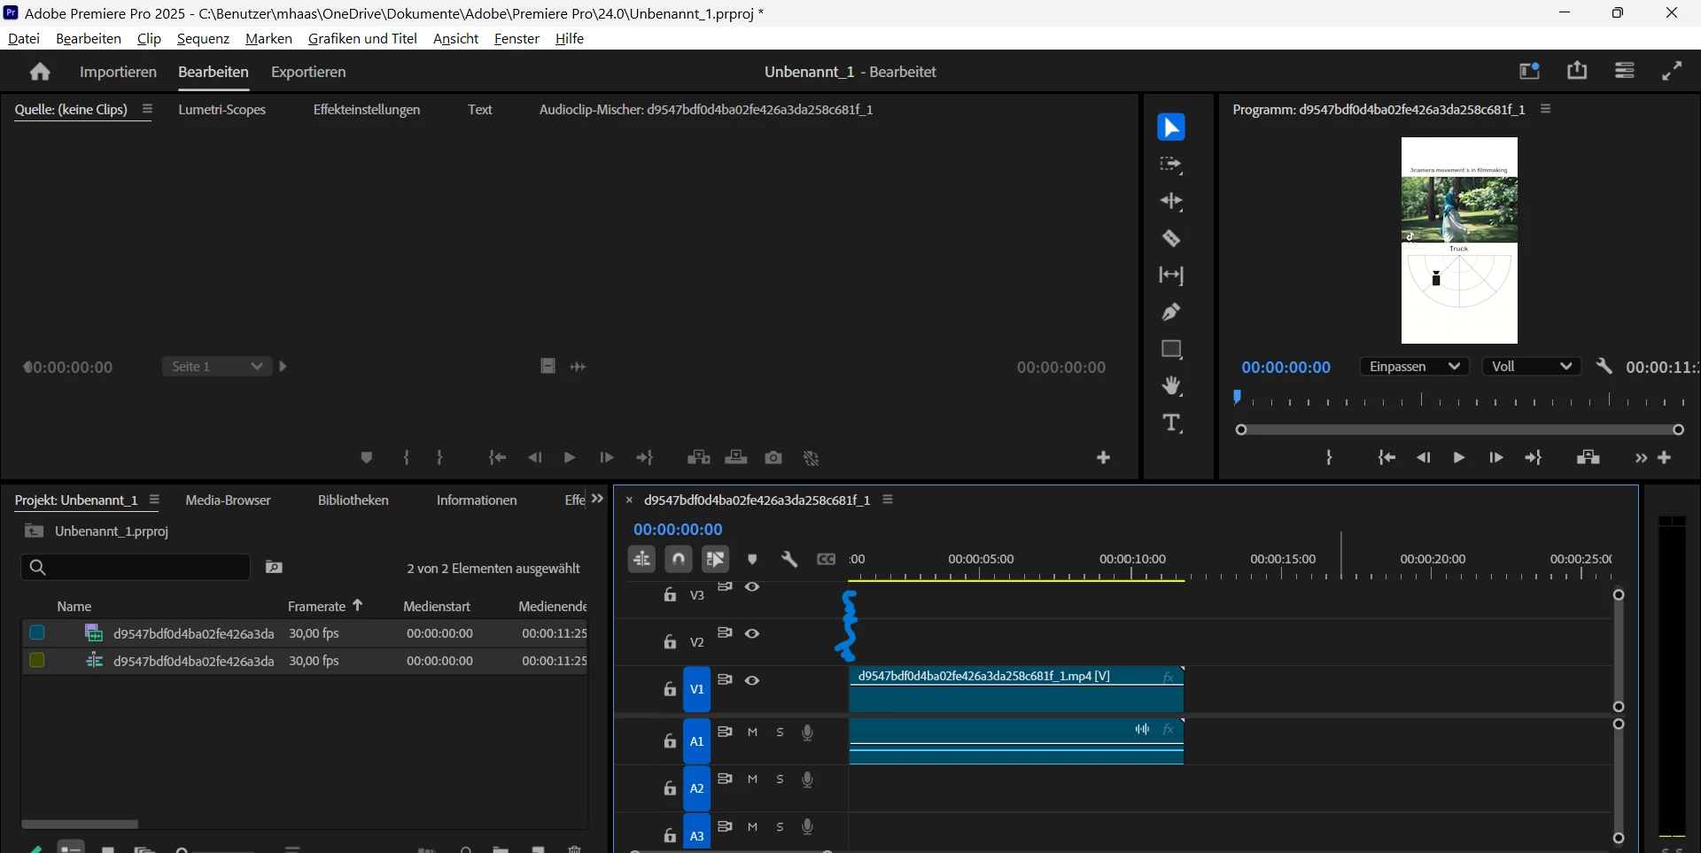Mute audio track A1
Viewport: 1701px width, 853px height.
[x=752, y=733]
